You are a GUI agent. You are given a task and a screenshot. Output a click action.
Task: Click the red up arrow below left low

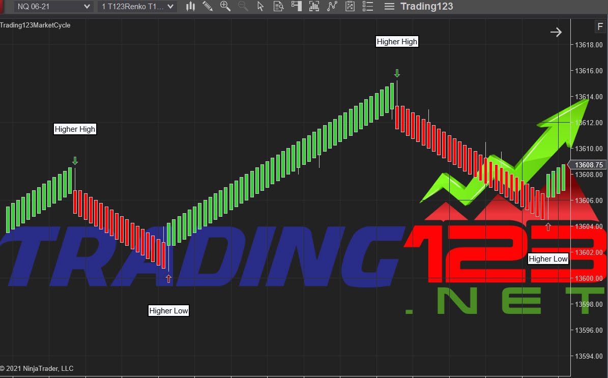point(169,279)
